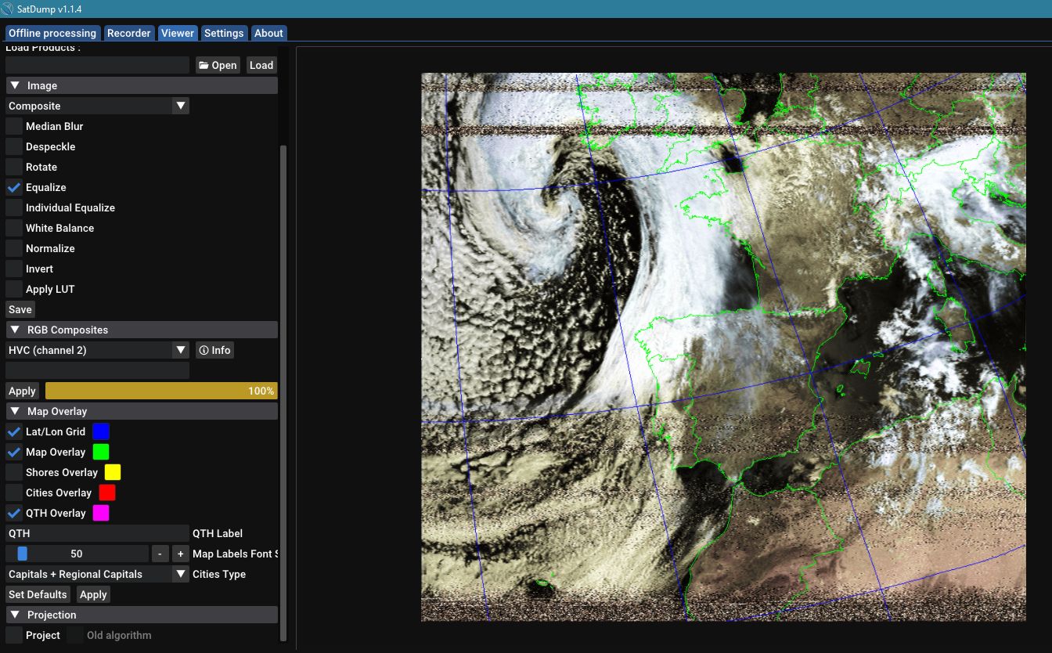Enable the Shores Overlay checkbox

tap(14, 472)
